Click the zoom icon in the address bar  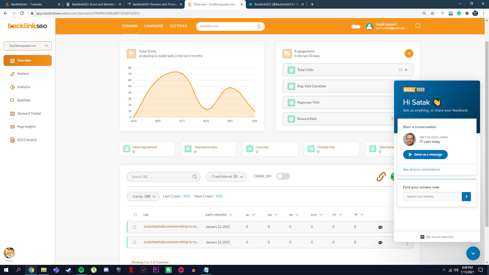(x=424, y=13)
